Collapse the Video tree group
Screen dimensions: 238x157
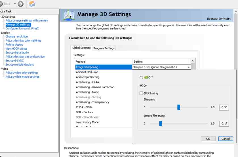(5, 69)
